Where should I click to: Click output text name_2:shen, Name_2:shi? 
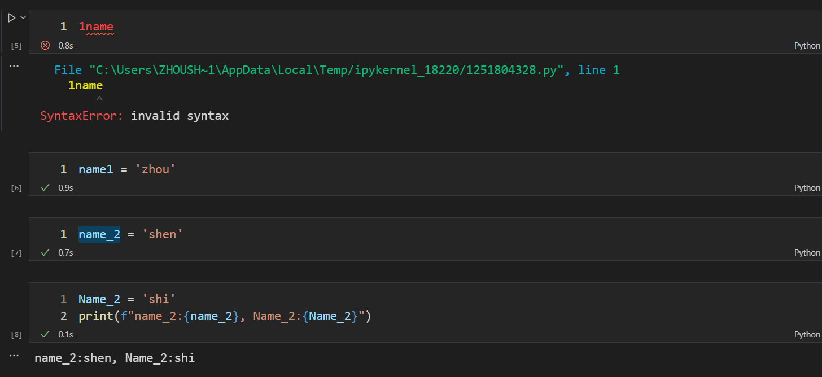(x=115, y=357)
